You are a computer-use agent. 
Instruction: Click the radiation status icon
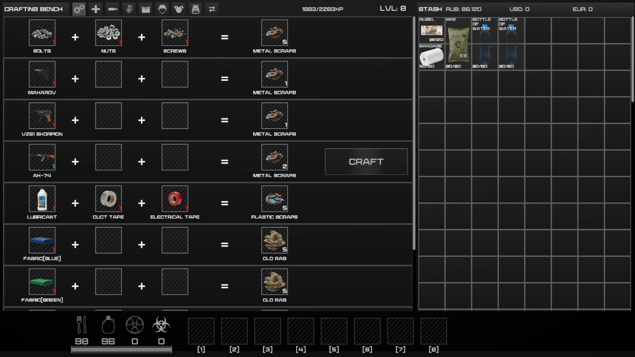pyautogui.click(x=135, y=325)
